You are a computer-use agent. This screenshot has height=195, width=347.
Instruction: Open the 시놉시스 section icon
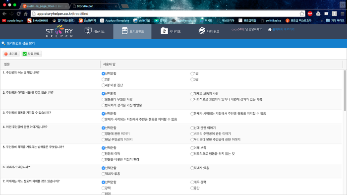[88, 31]
